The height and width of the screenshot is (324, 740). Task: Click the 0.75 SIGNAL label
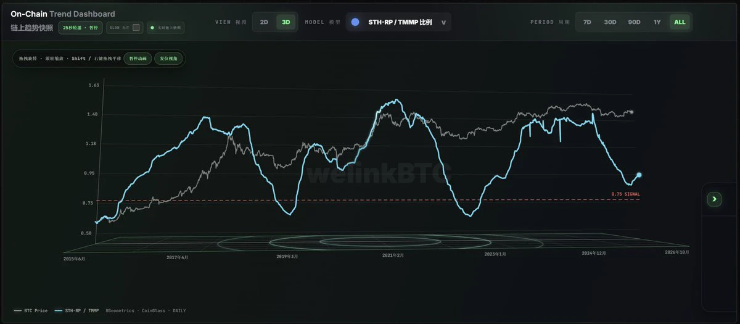(x=625, y=194)
